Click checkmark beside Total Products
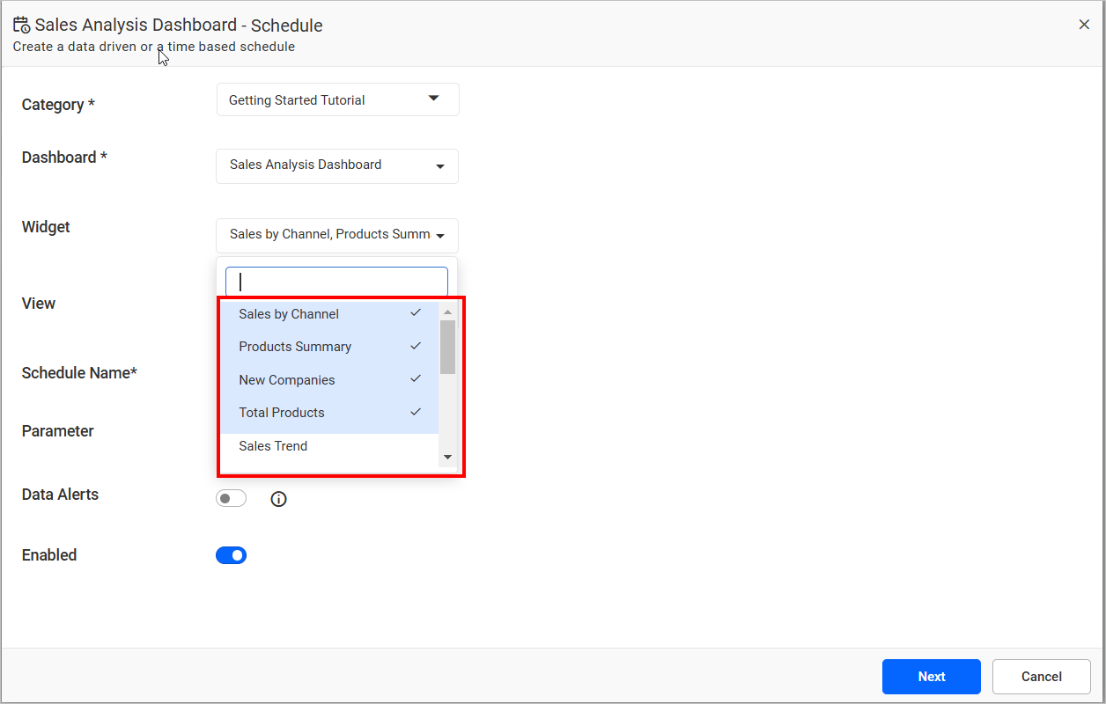Viewport: 1106px width, 704px height. coord(416,412)
